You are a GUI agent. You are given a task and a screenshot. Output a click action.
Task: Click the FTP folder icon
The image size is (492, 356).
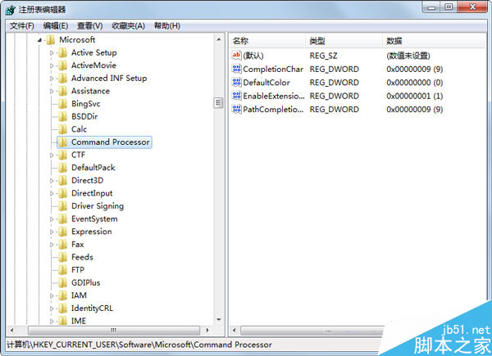(63, 270)
